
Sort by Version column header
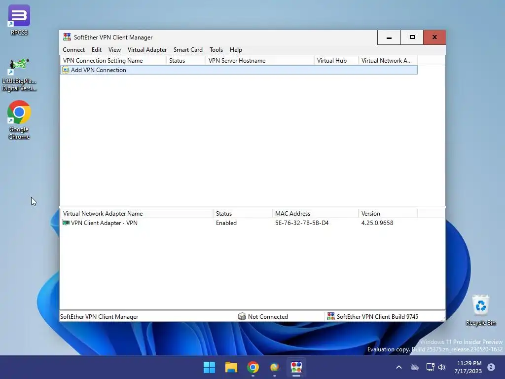pos(388,213)
